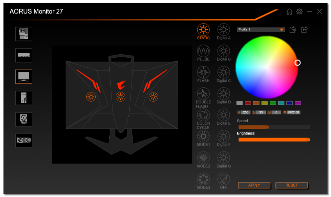Choose the Digital B effect

pyautogui.click(x=224, y=53)
